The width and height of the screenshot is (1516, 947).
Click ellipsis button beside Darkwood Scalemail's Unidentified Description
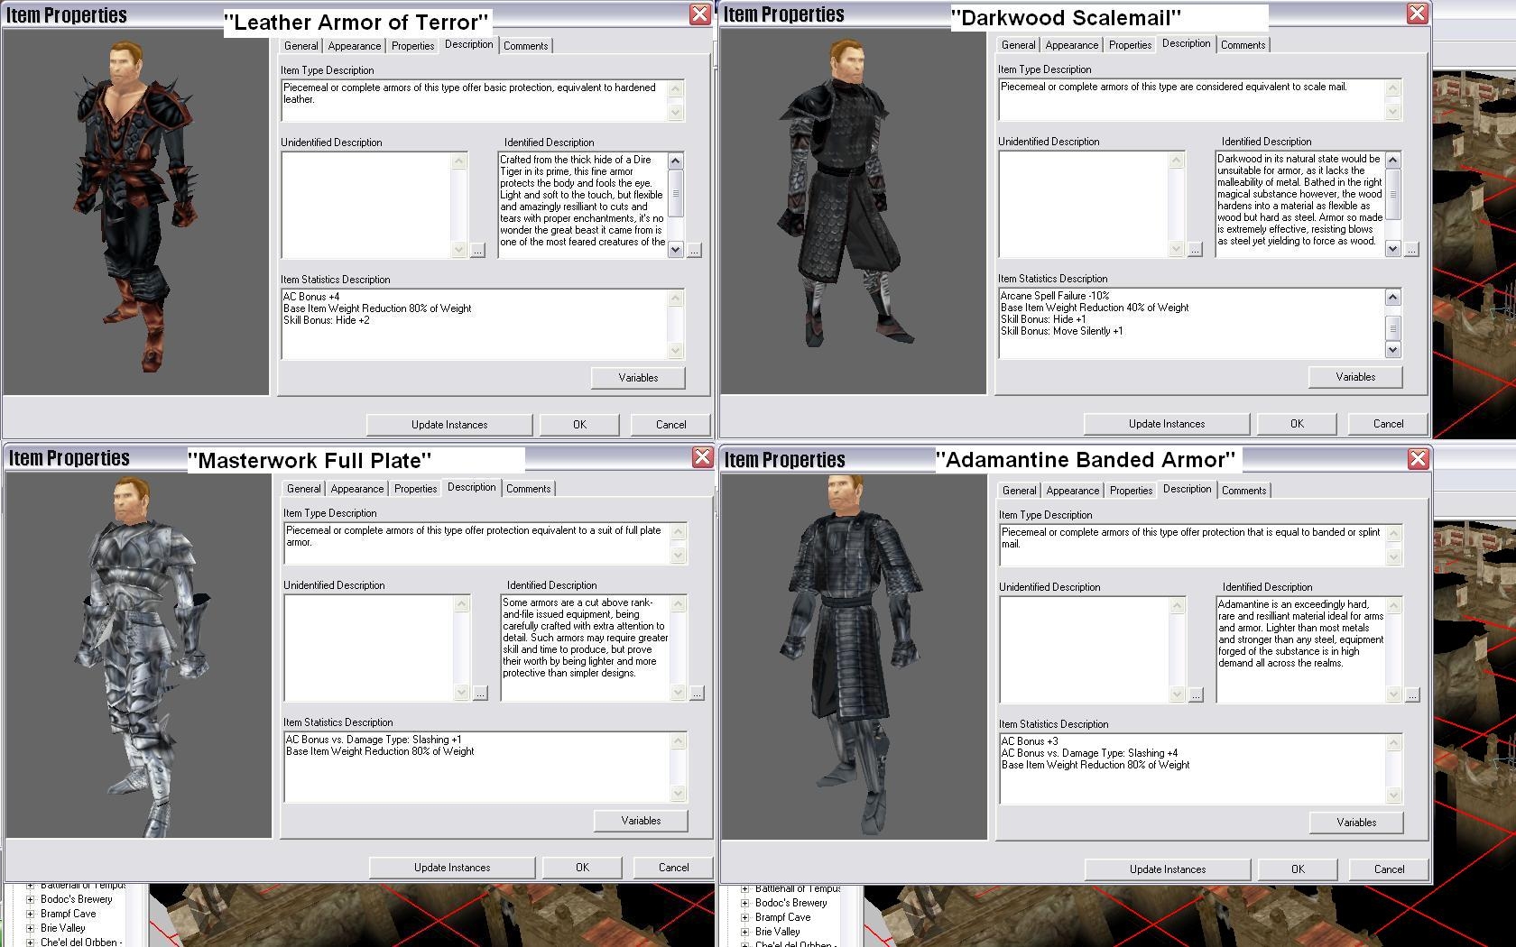coord(1195,250)
